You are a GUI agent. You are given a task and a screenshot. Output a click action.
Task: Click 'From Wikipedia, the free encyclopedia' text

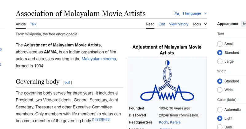click(x=46, y=34)
